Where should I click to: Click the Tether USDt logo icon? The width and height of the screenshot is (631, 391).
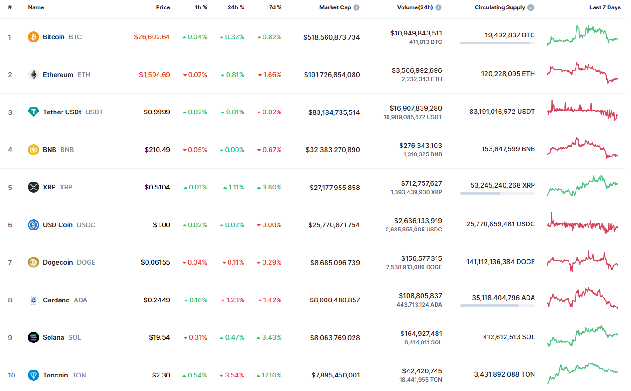[x=34, y=112]
